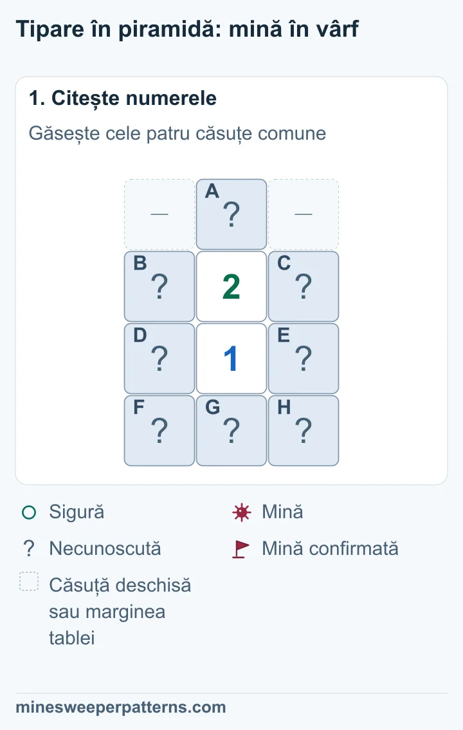Click the green circle Sigură icon

(29, 512)
